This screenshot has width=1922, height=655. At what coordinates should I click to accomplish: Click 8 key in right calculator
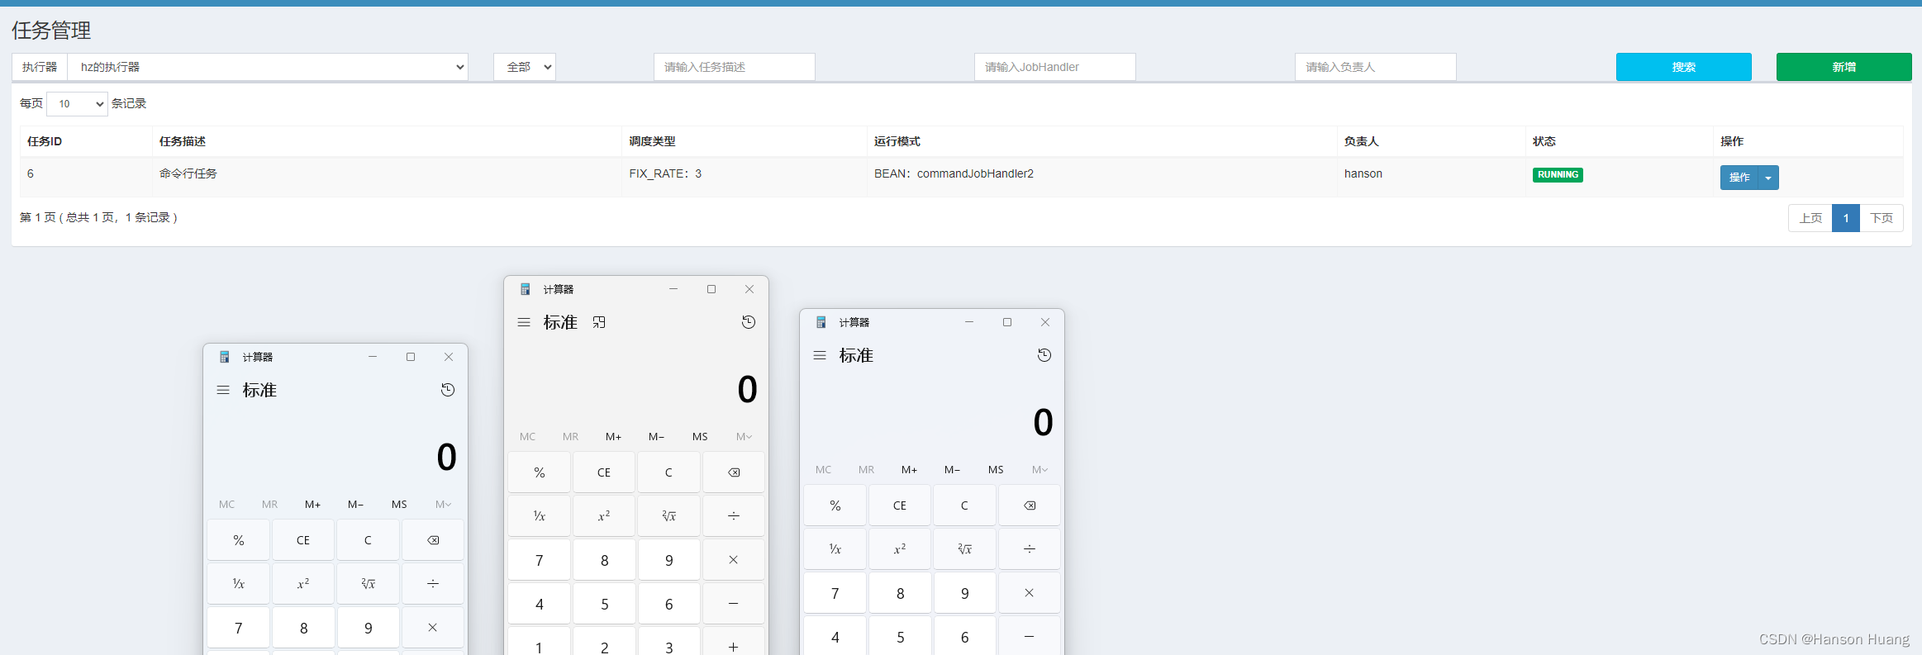(900, 593)
